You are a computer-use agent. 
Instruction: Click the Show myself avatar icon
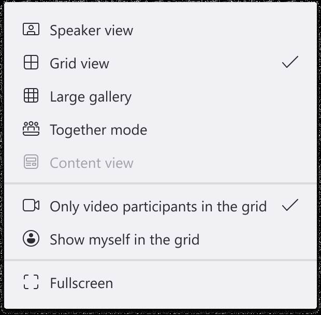click(31, 239)
